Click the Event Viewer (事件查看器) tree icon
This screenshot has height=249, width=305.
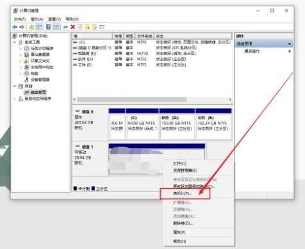pyautogui.click(x=26, y=54)
